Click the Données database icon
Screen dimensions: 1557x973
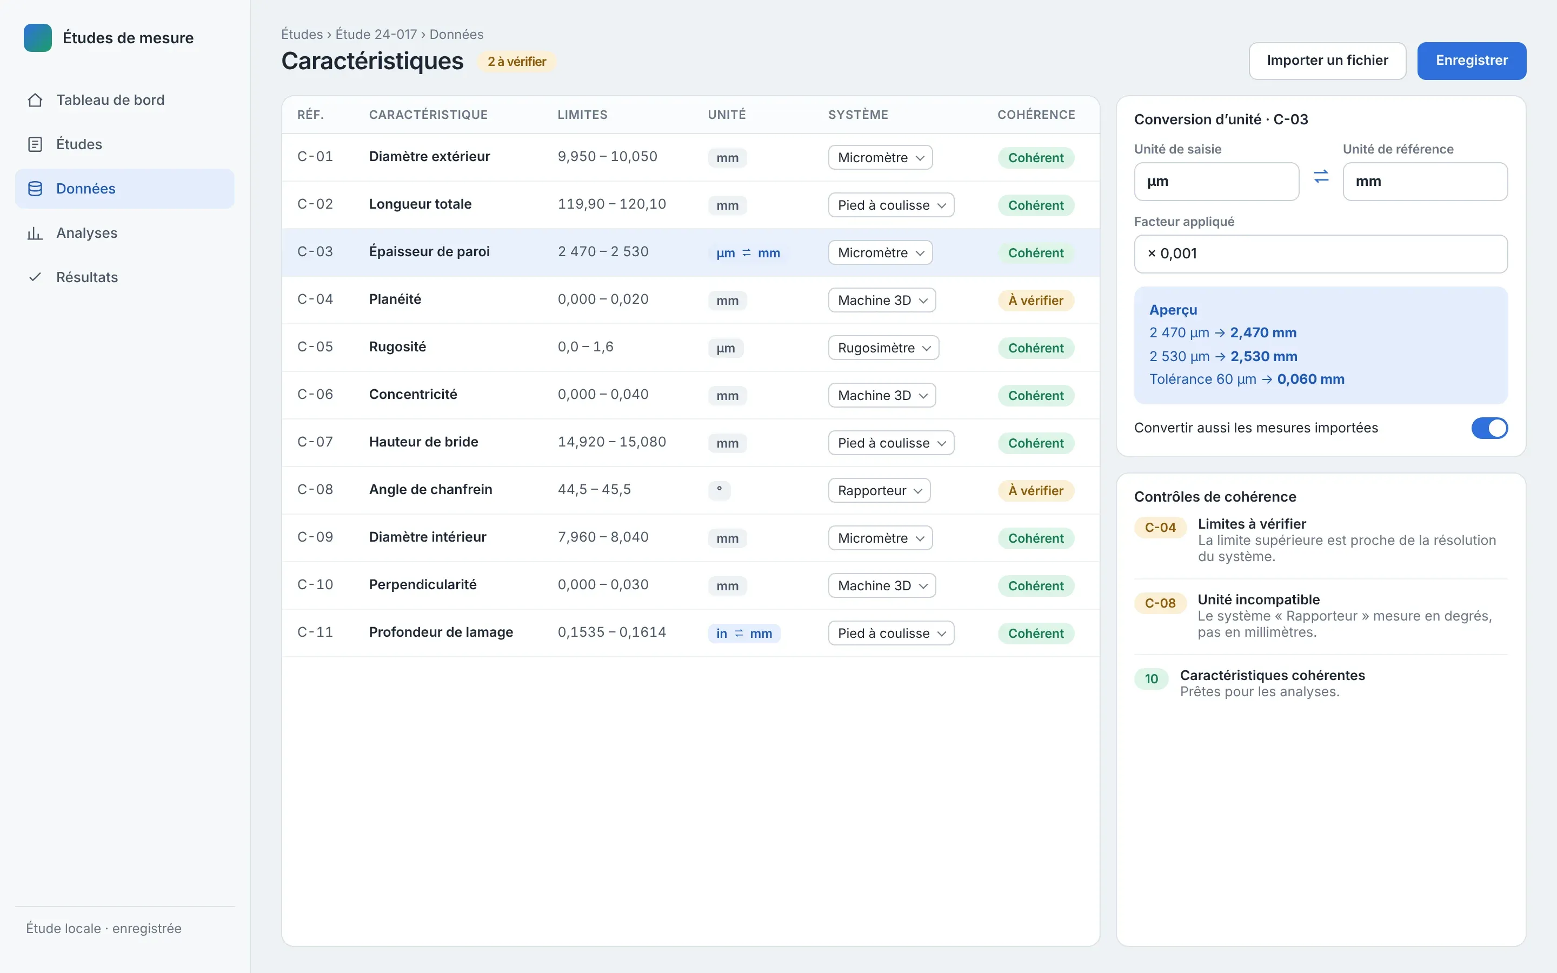(35, 189)
